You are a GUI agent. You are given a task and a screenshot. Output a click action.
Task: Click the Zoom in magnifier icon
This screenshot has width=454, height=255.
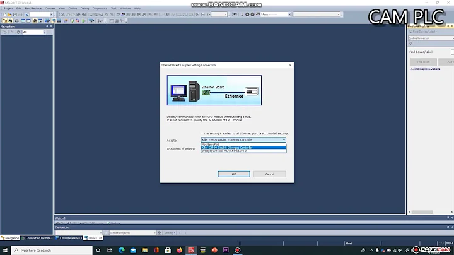pos(198,15)
